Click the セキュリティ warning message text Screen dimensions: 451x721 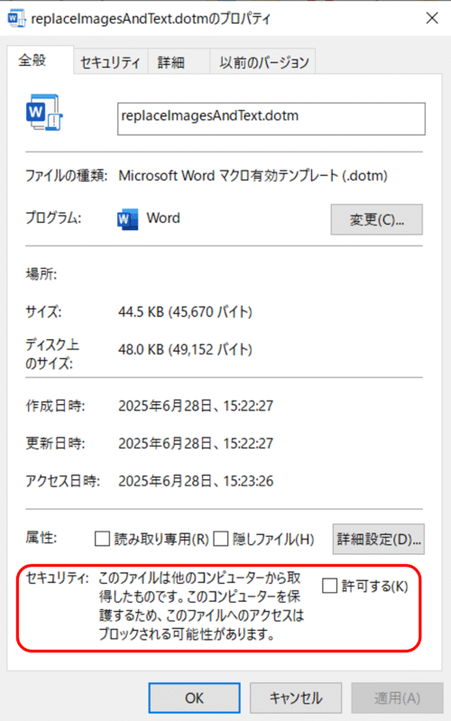[201, 605]
